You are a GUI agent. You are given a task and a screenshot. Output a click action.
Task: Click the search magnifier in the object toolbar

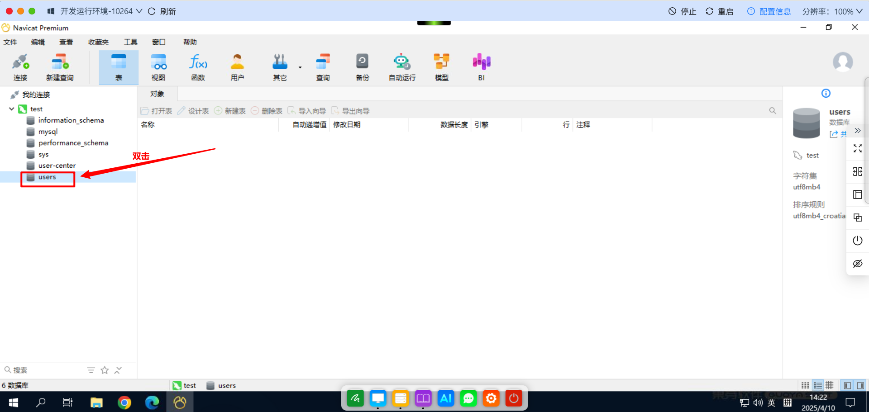coord(773,111)
